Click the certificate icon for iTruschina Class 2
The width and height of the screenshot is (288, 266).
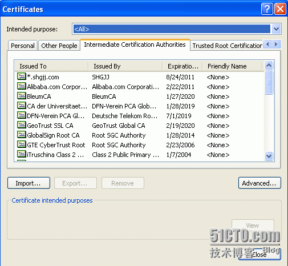coord(22,154)
